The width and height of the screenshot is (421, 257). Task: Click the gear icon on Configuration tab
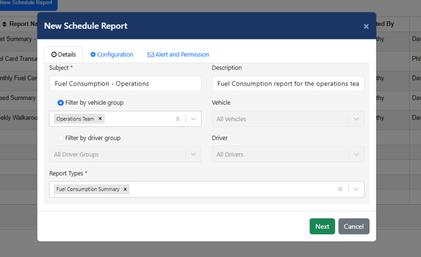pyautogui.click(x=93, y=55)
